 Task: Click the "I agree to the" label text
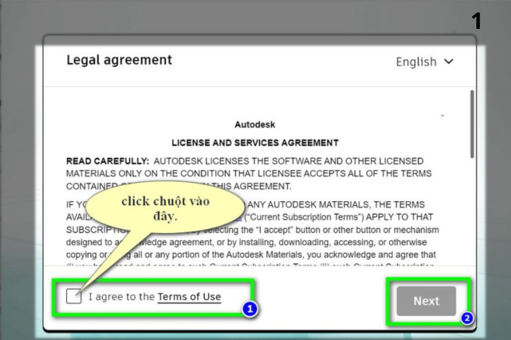(x=122, y=296)
